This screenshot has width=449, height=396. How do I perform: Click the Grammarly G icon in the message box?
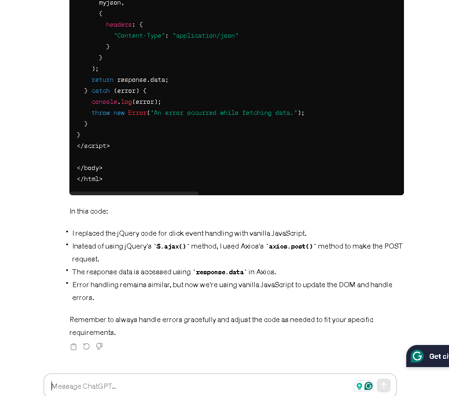pos(369,386)
